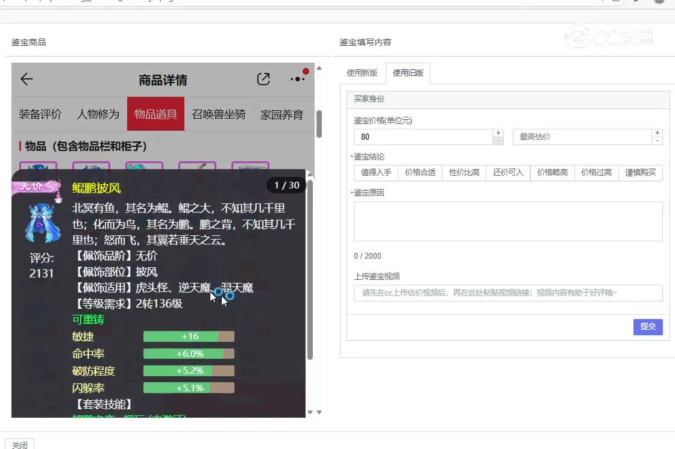This screenshot has height=449, width=675.
Task: Click the item tooltip scrollbar
Action: pos(310,270)
